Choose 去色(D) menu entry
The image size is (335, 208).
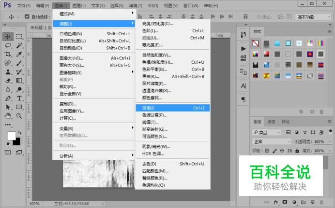coord(173,164)
